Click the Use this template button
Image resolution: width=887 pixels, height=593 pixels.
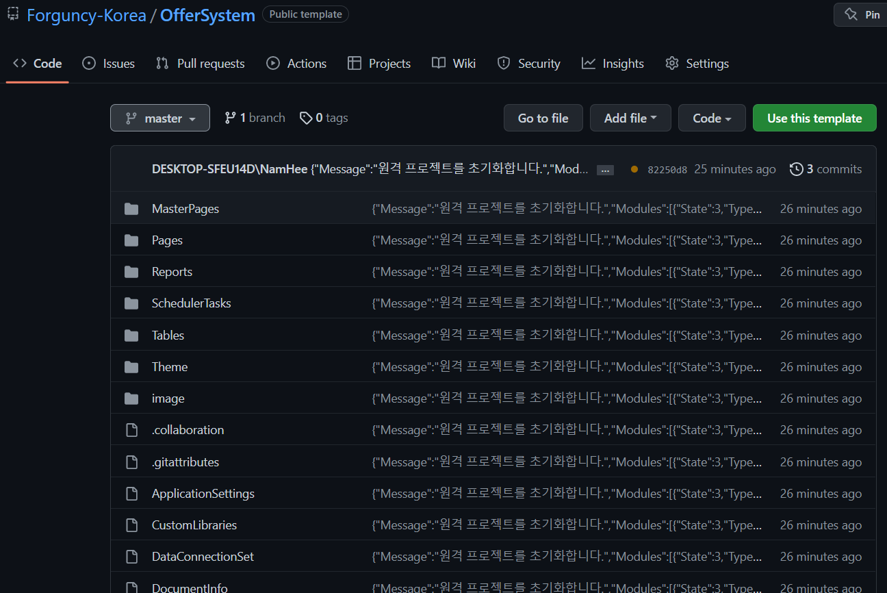pos(814,118)
